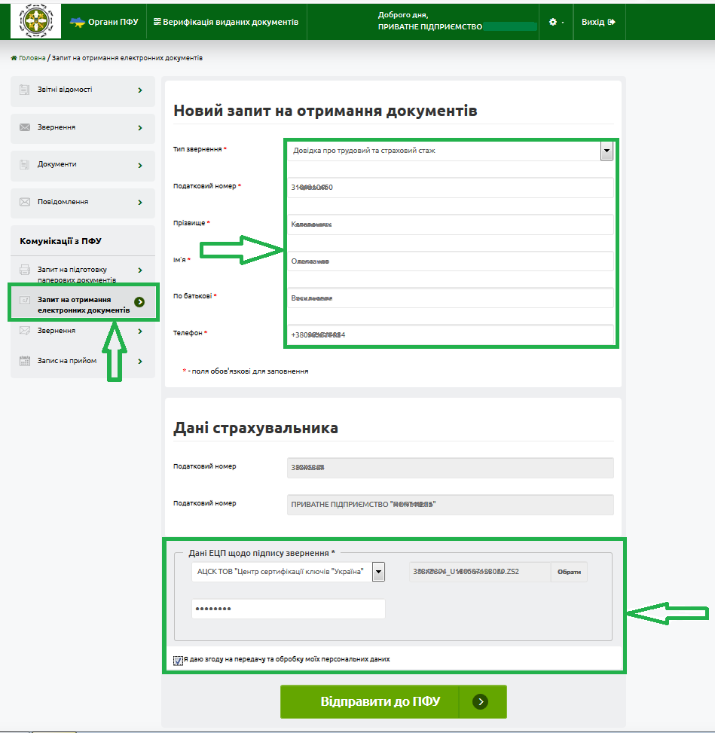
Task: Expand the Звітні відомості section arrow
Action: [140, 90]
